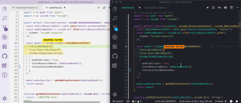
Task: Click the Code time: 8 min status item
Action: (x=196, y=101)
